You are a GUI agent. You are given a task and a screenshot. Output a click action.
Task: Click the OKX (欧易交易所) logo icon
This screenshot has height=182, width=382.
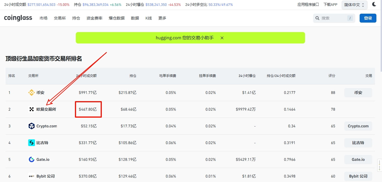click(31, 109)
